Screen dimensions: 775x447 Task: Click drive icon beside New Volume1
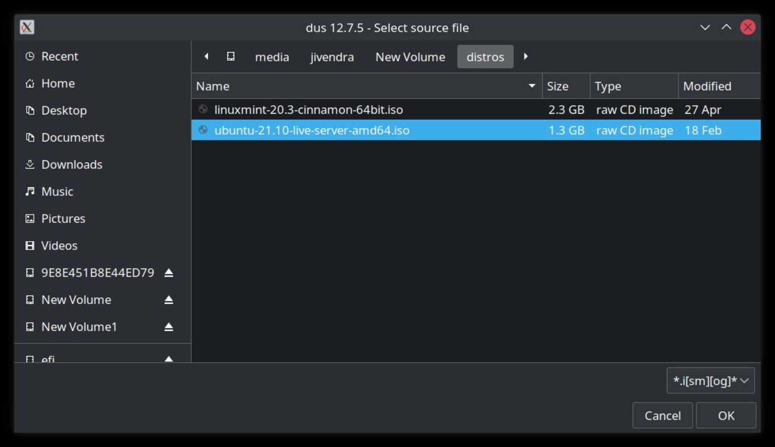point(29,327)
